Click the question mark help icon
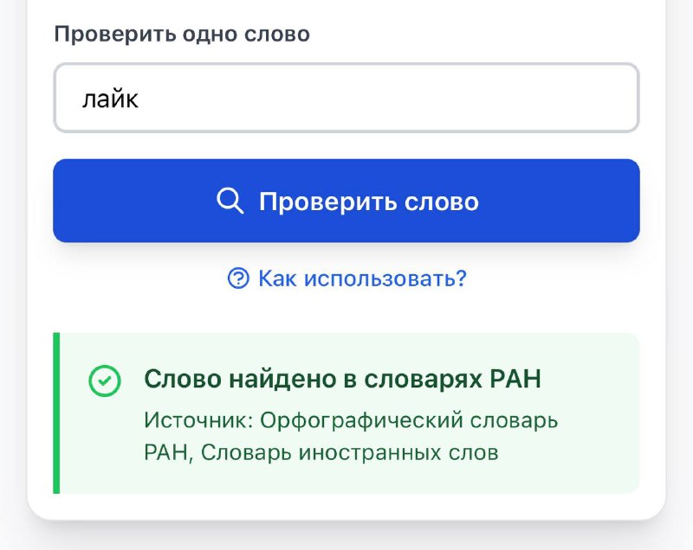 (238, 278)
